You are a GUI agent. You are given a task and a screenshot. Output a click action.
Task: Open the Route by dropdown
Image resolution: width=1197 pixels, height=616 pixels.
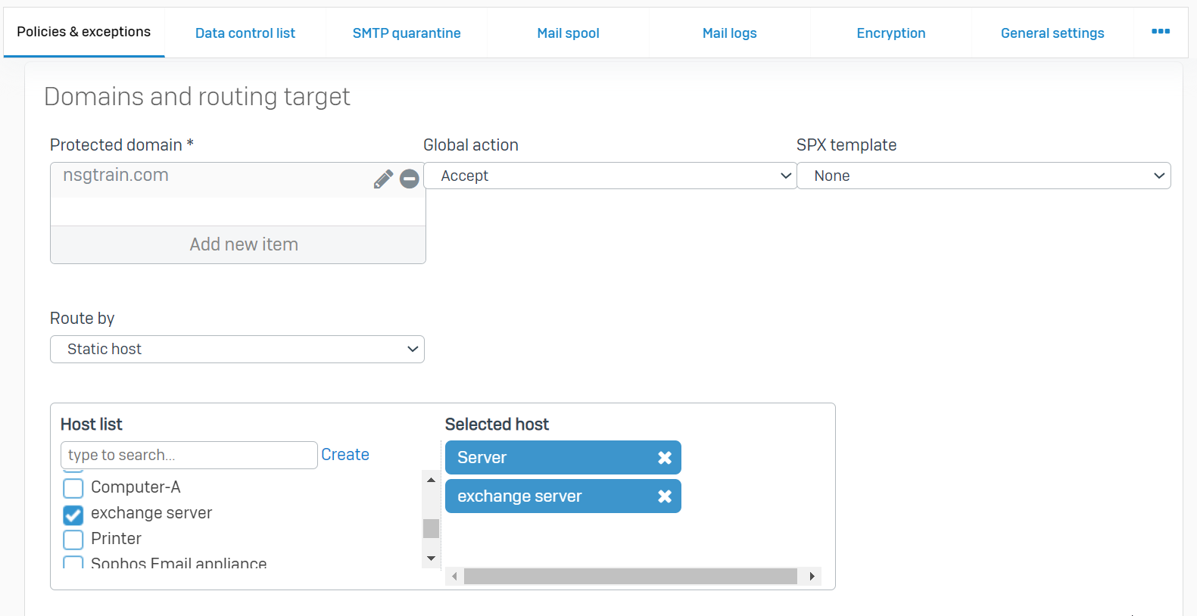tap(237, 350)
